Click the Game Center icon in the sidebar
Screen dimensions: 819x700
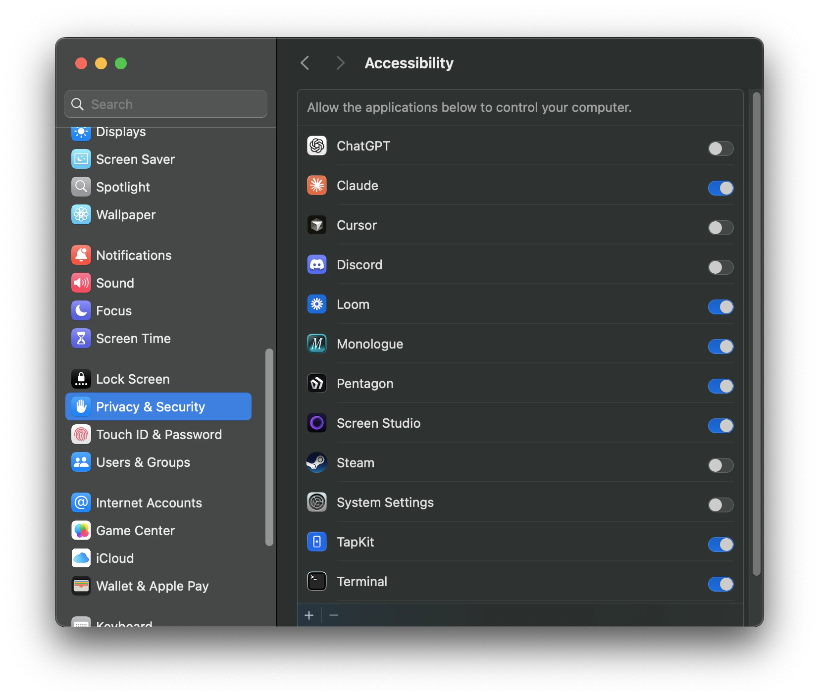tap(81, 530)
